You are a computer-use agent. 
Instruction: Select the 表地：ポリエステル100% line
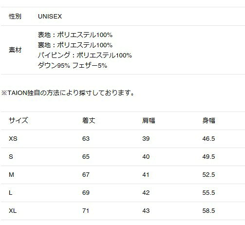(75, 35)
